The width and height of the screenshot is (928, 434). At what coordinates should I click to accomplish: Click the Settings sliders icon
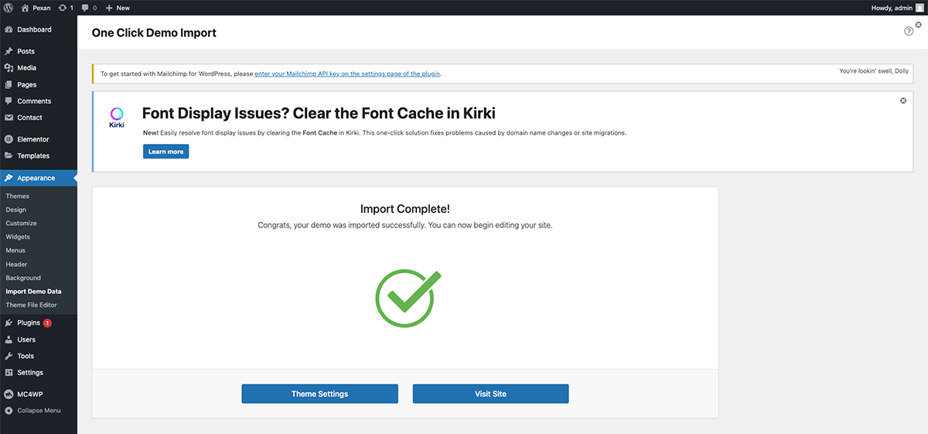tap(9, 372)
